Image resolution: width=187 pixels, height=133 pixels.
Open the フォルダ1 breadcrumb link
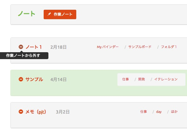[x=169, y=47]
